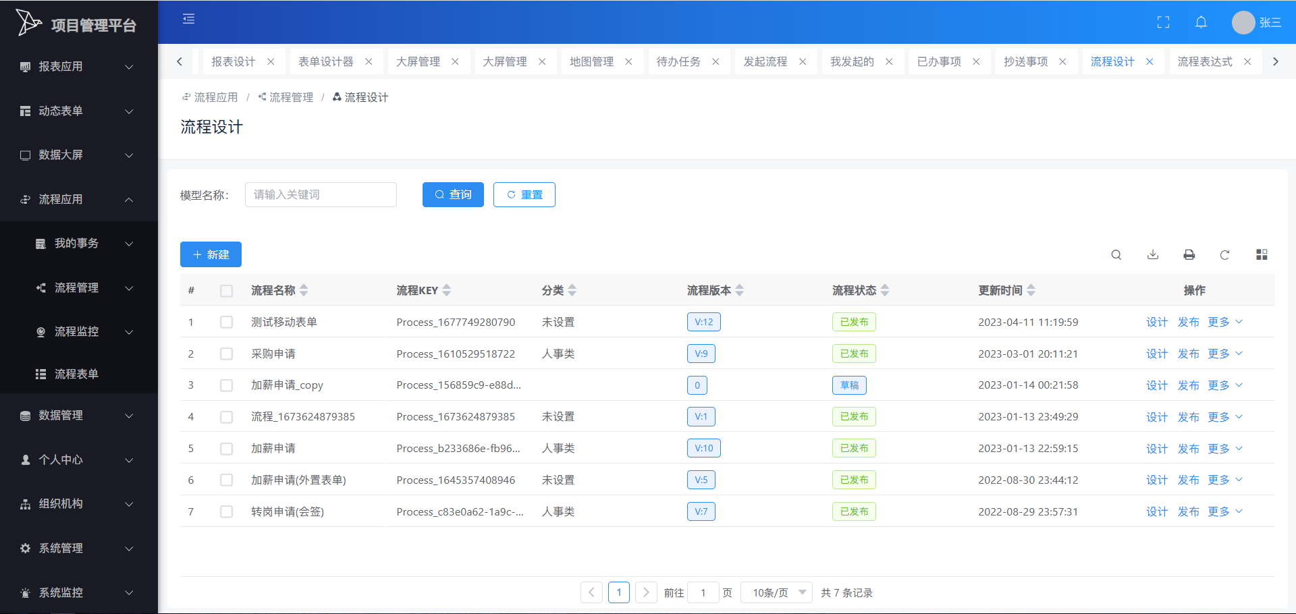
Task: Close the 我发起的 tab
Action: click(x=889, y=61)
